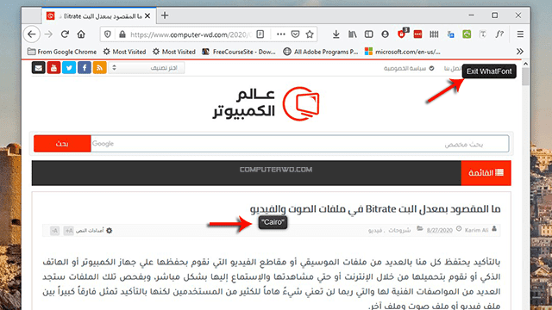Click the site logo
The image size is (552, 310).
click(267, 103)
